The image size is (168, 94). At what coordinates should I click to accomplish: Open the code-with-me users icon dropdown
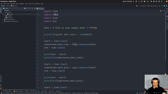click(137, 6)
